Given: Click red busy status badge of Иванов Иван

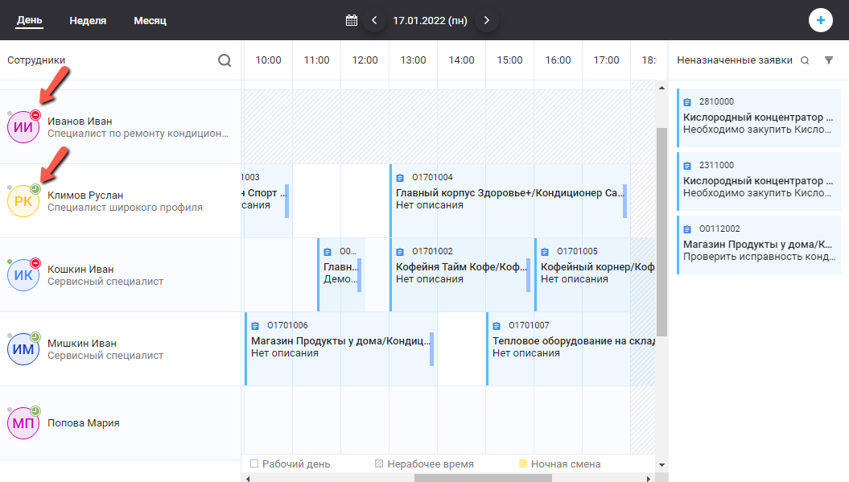Looking at the screenshot, I should [x=35, y=115].
